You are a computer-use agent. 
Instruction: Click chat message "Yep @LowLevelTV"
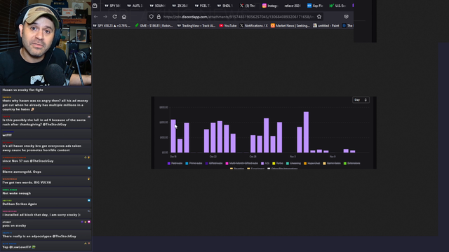point(19,247)
